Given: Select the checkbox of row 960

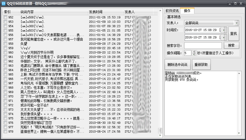Looking at the screenshot, I should click(5, 52).
